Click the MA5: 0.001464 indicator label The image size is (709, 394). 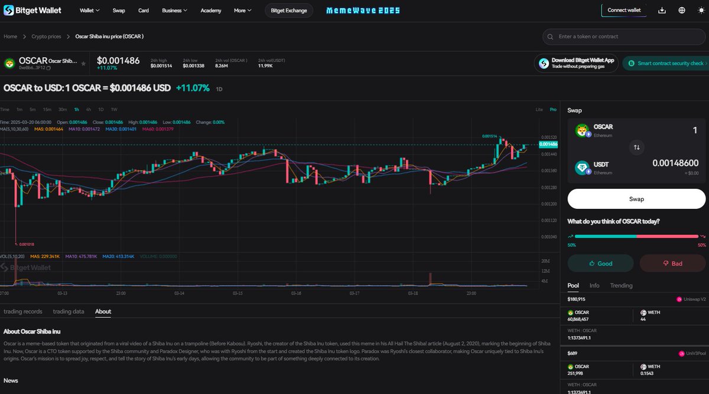(48, 129)
